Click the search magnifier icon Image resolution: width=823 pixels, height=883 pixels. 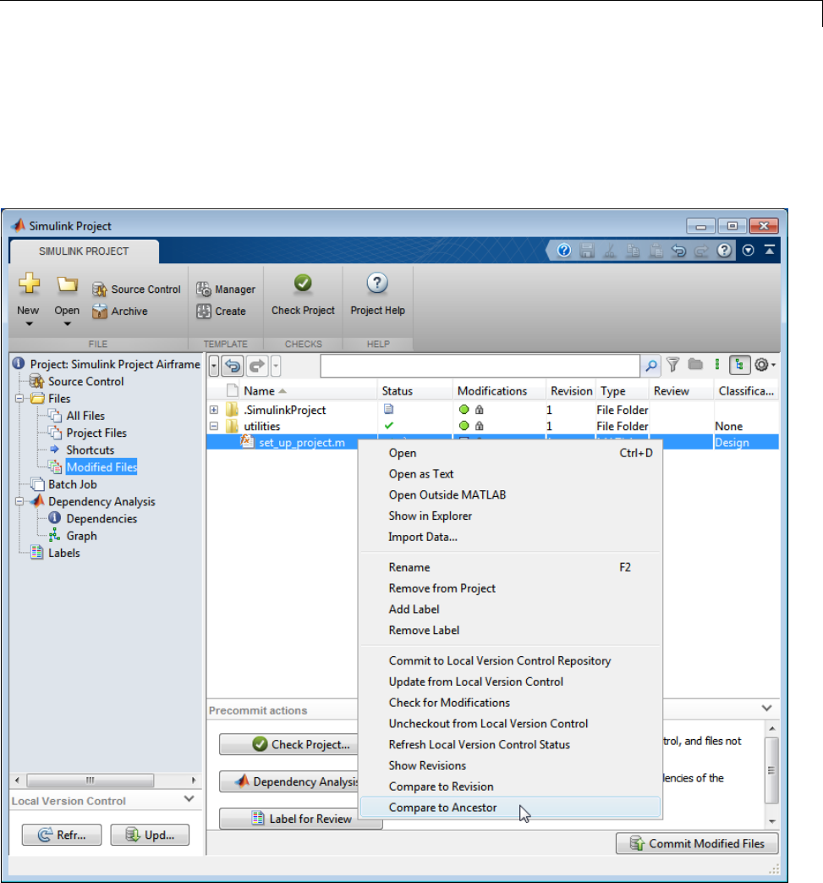650,366
